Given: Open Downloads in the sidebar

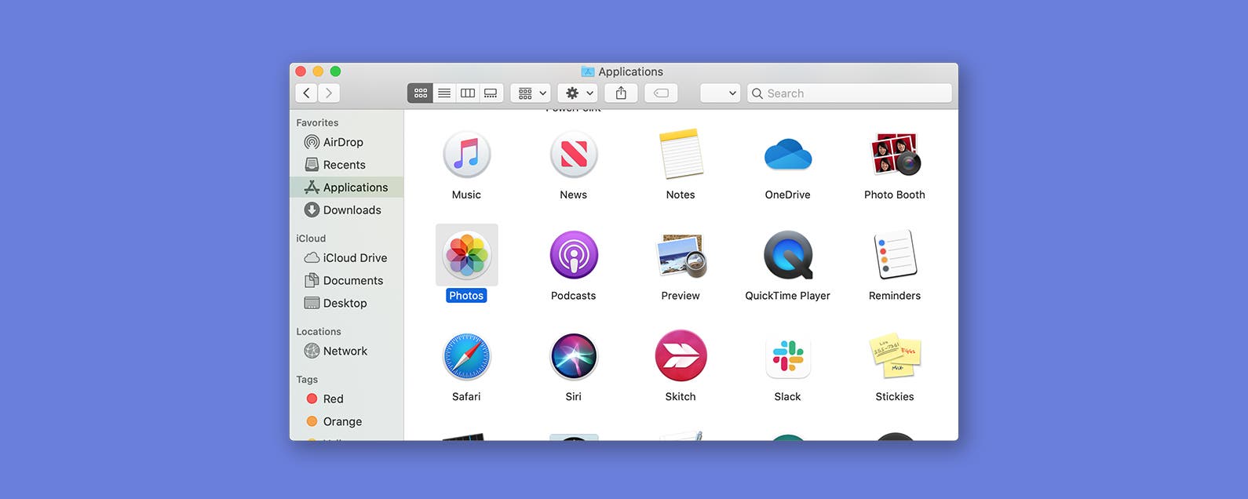Looking at the screenshot, I should [x=346, y=210].
